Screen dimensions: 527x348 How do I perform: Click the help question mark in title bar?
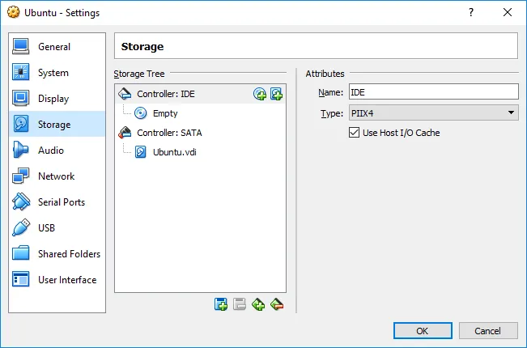point(471,11)
